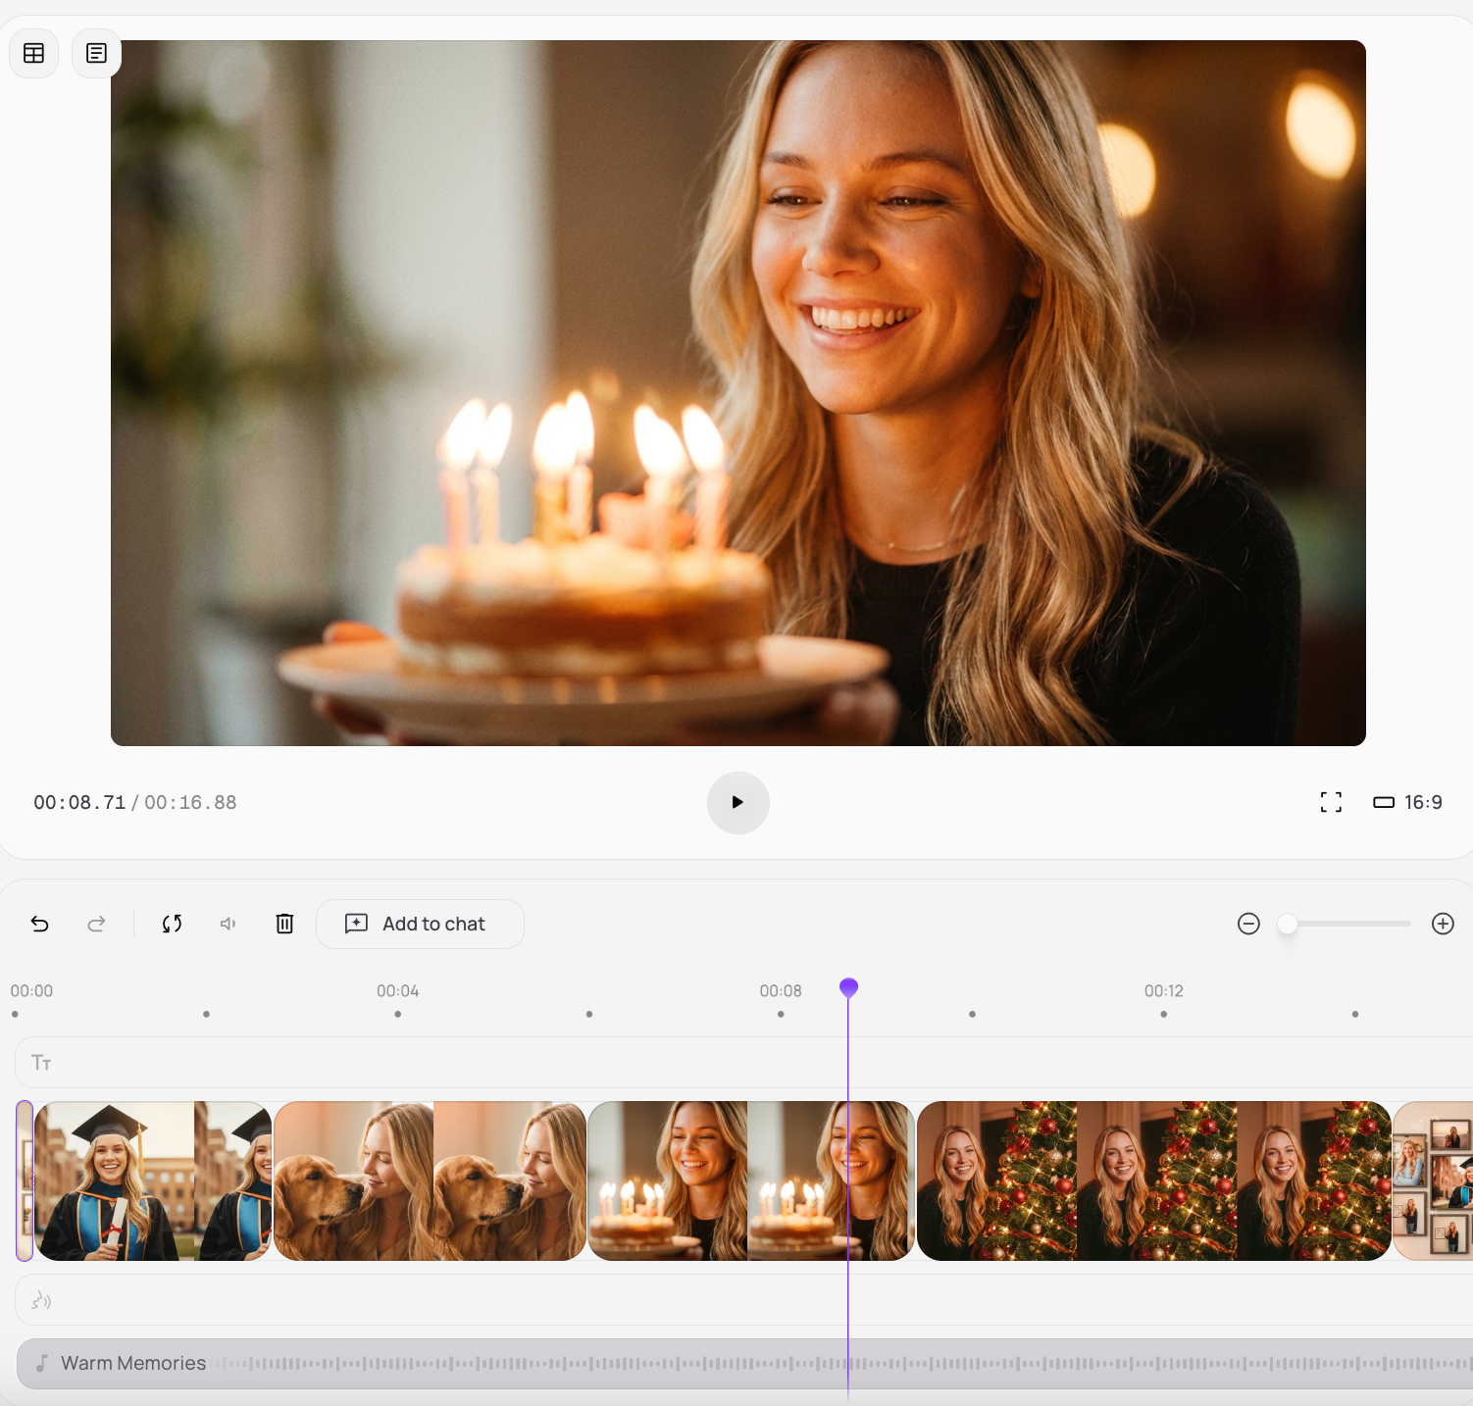The width and height of the screenshot is (1473, 1406).
Task: Click the undo arrow
Action: (x=40, y=924)
